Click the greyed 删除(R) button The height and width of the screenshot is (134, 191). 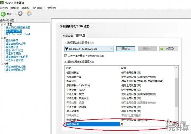coord(147,49)
